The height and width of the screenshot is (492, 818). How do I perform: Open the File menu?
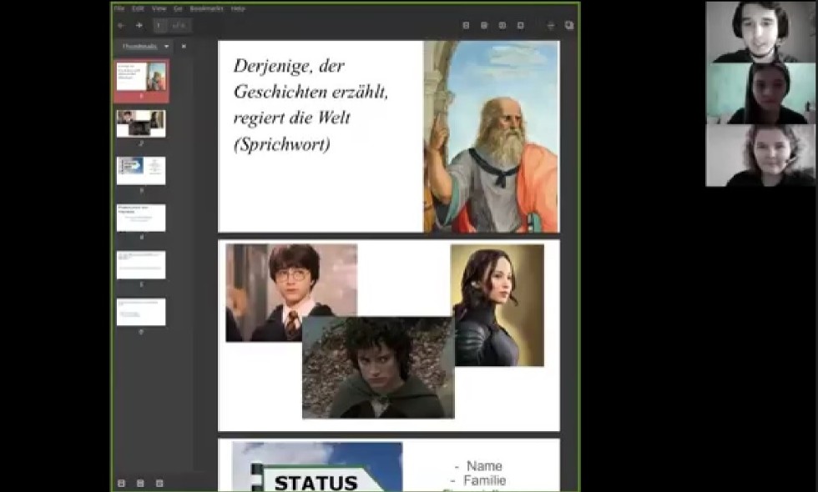click(119, 8)
